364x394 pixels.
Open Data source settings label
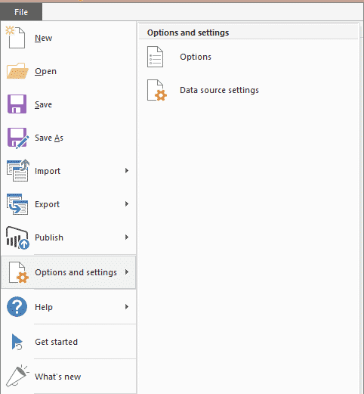point(219,90)
